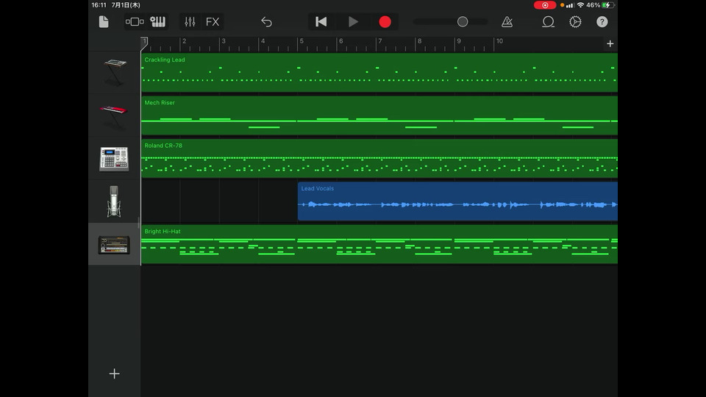Open track controls mixer sliders
The width and height of the screenshot is (706, 397).
coord(190,21)
